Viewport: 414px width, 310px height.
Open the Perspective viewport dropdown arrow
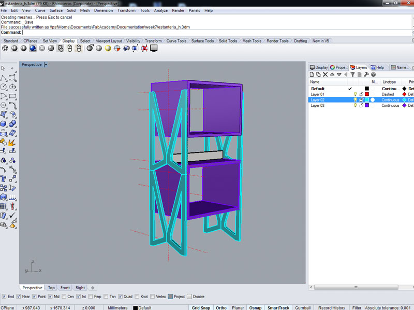46,64
